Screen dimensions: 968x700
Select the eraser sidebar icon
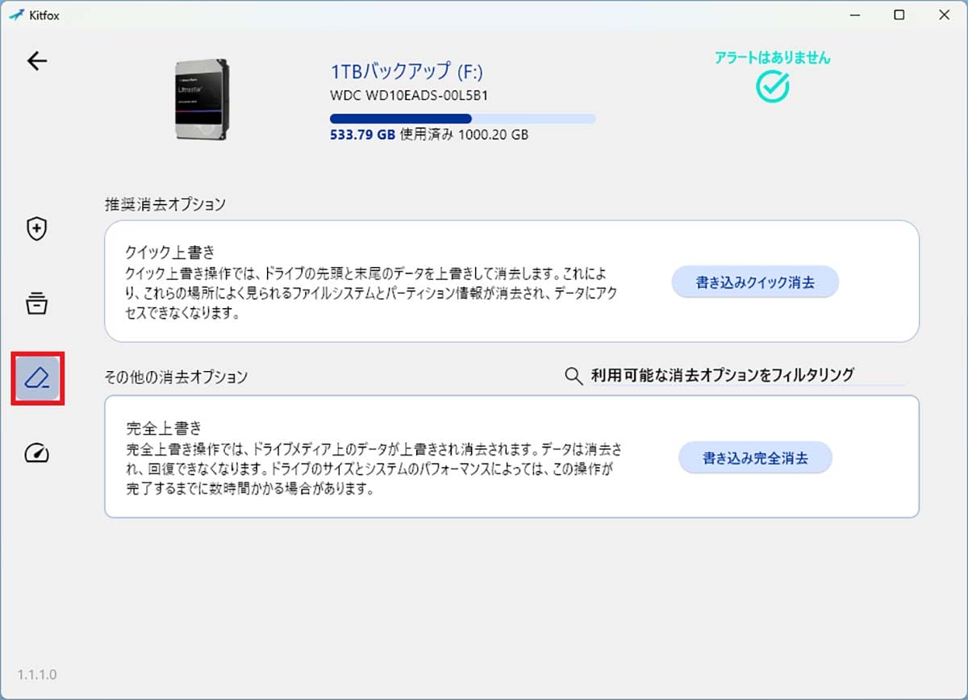37,377
